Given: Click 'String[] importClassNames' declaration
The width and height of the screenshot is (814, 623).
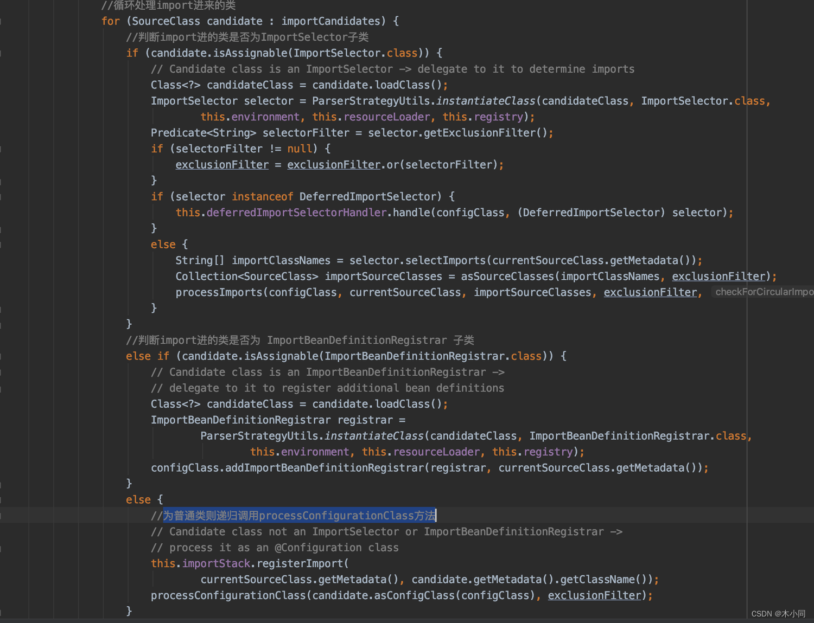Looking at the screenshot, I should [253, 260].
